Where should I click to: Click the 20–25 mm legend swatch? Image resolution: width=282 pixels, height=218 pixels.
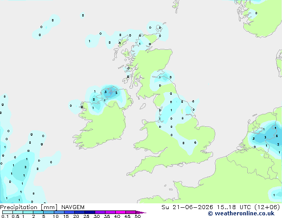coord(79,212)
